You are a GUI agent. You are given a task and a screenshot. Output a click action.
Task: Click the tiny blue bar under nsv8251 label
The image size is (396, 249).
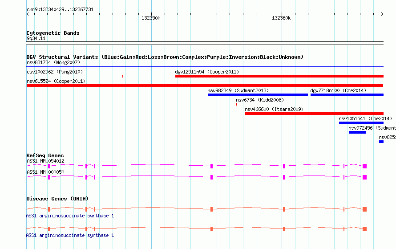(381, 142)
